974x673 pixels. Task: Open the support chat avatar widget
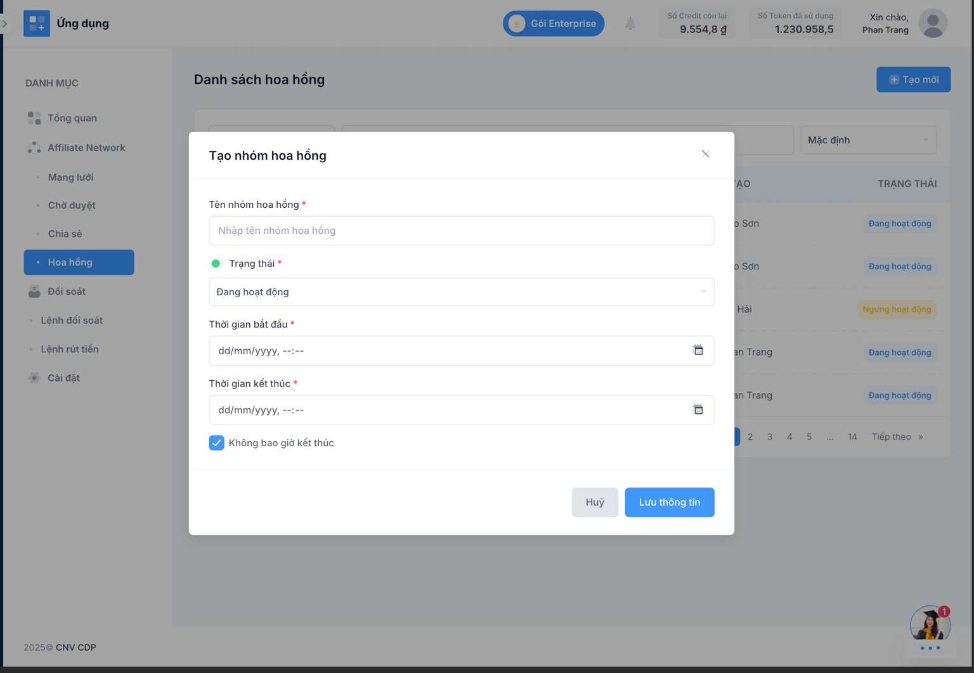click(930, 625)
